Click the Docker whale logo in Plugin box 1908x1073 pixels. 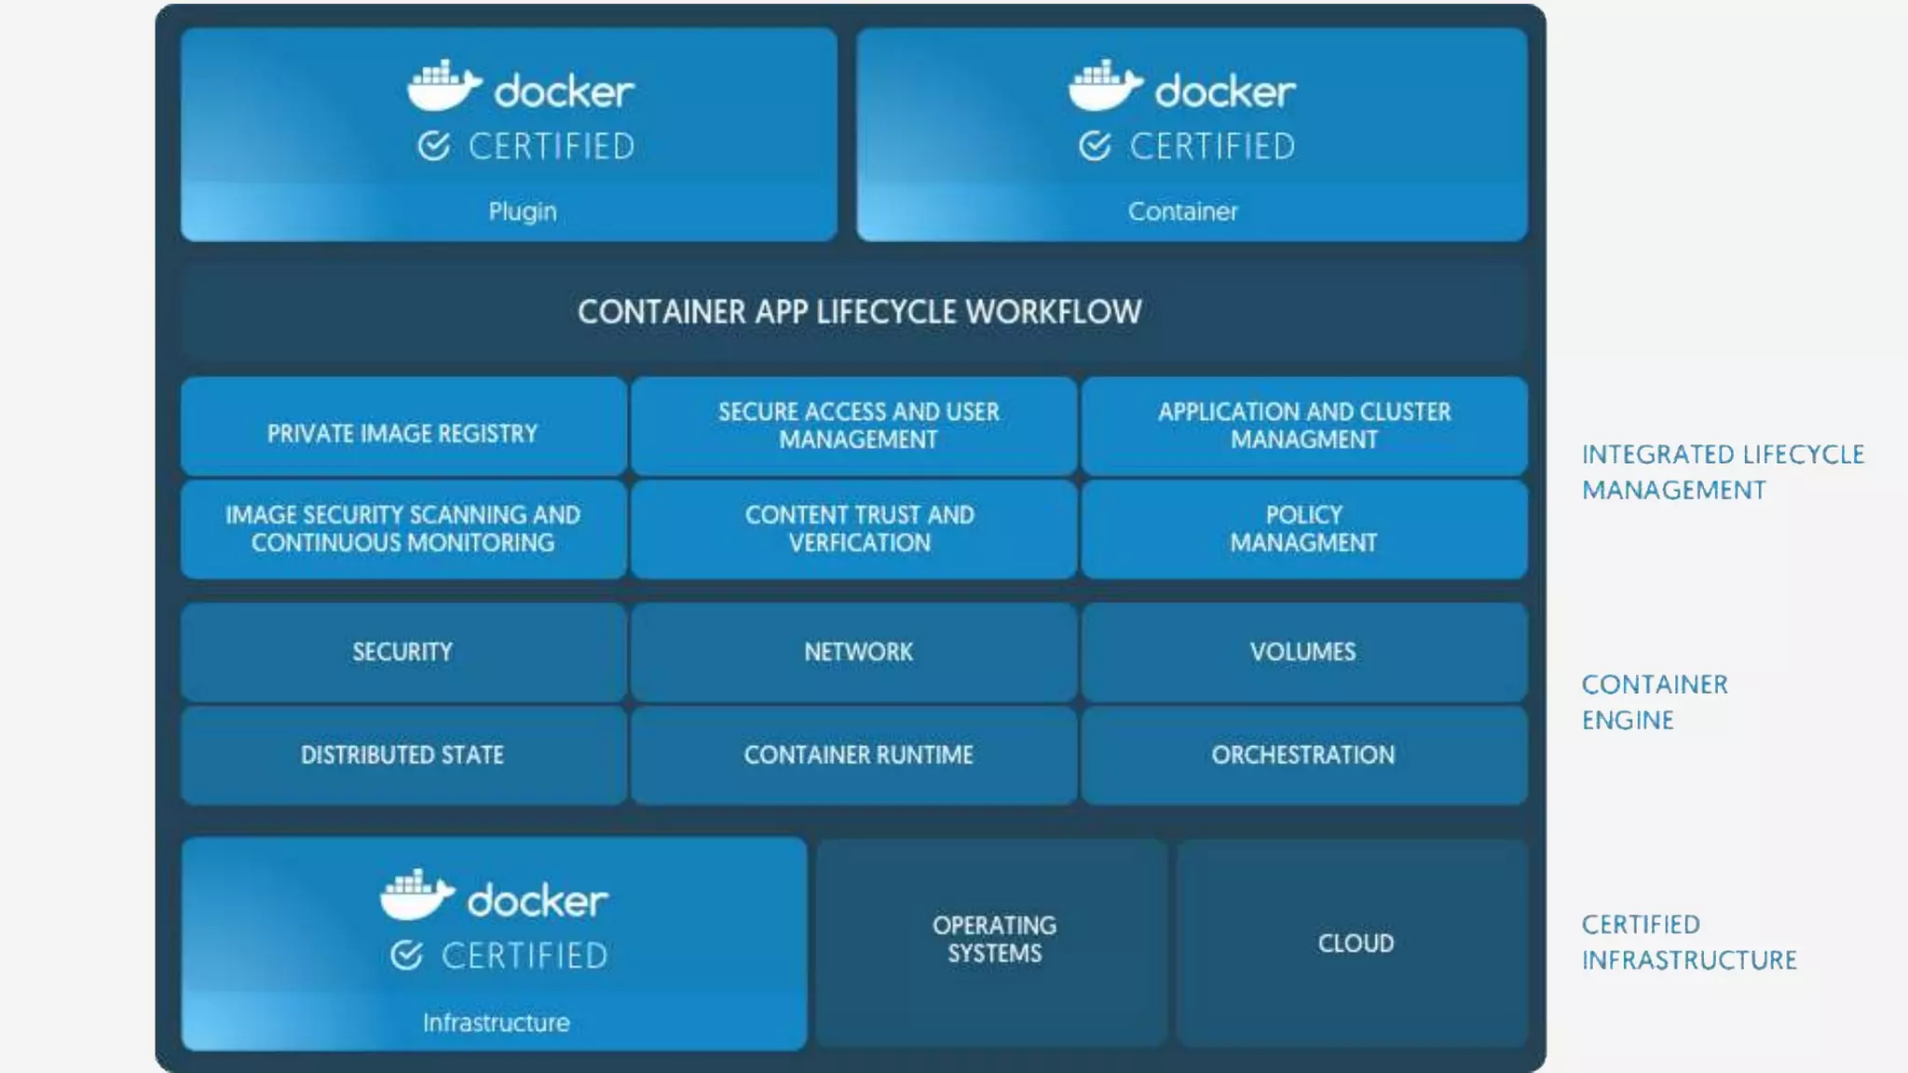click(x=443, y=86)
